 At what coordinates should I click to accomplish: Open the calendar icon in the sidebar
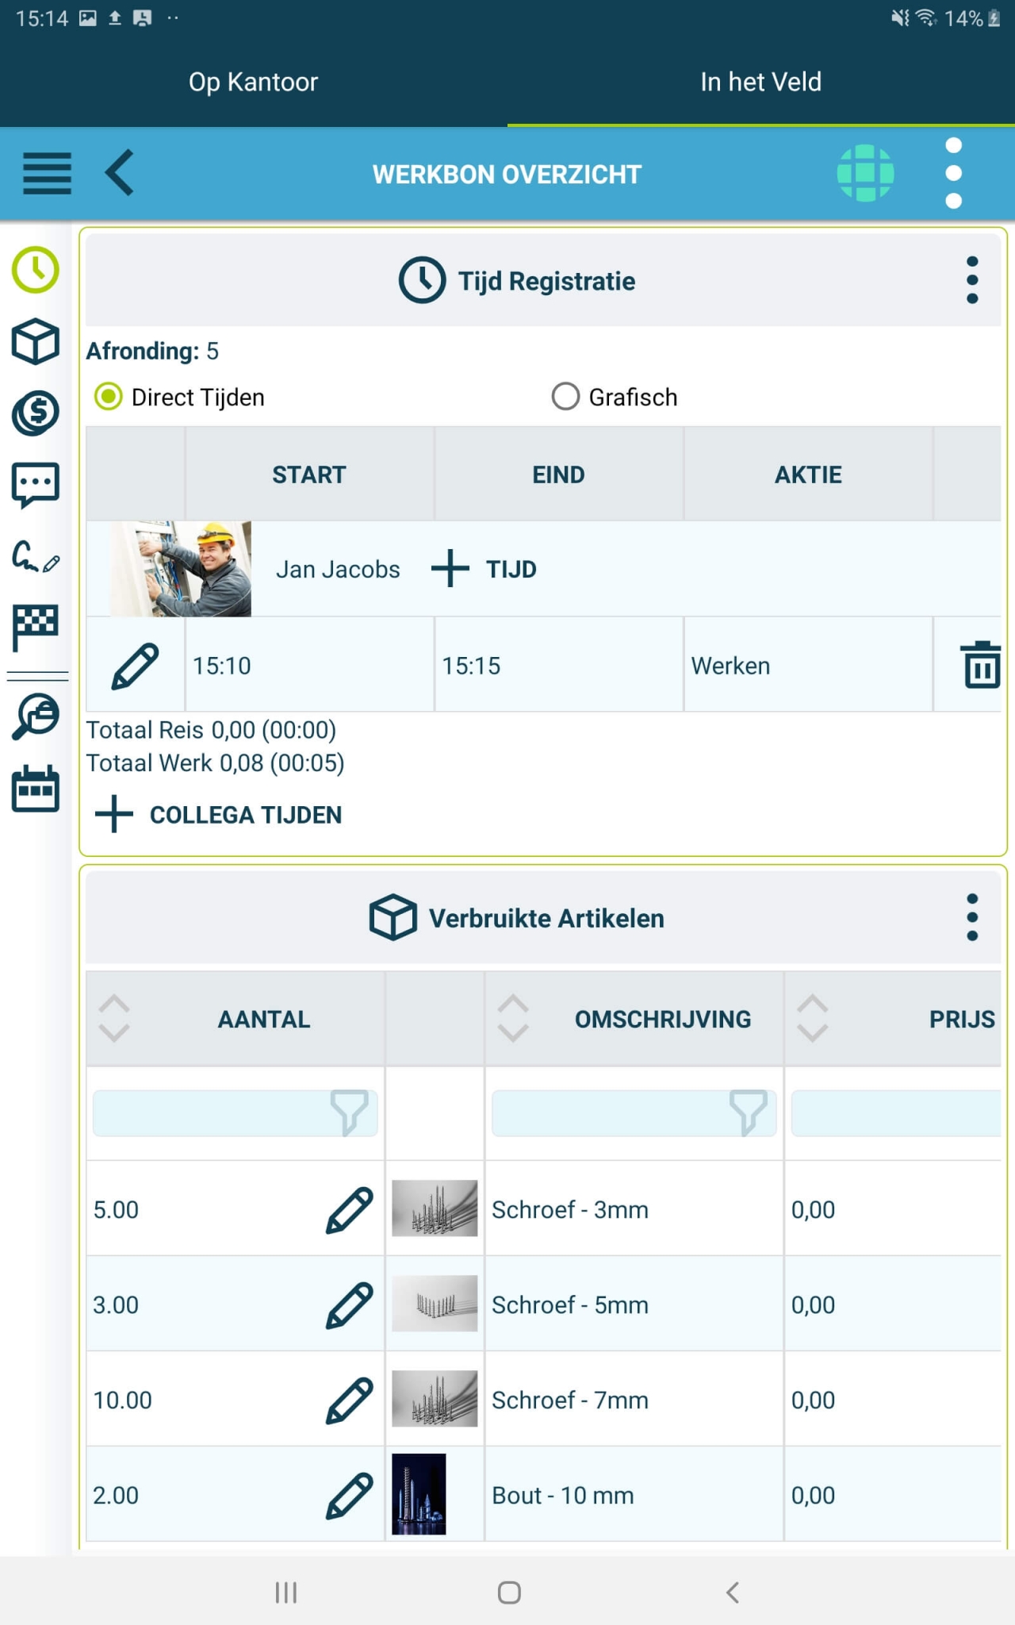pyautogui.click(x=34, y=786)
